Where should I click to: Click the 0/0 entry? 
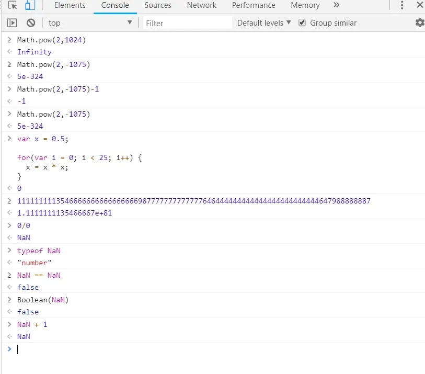24,225
